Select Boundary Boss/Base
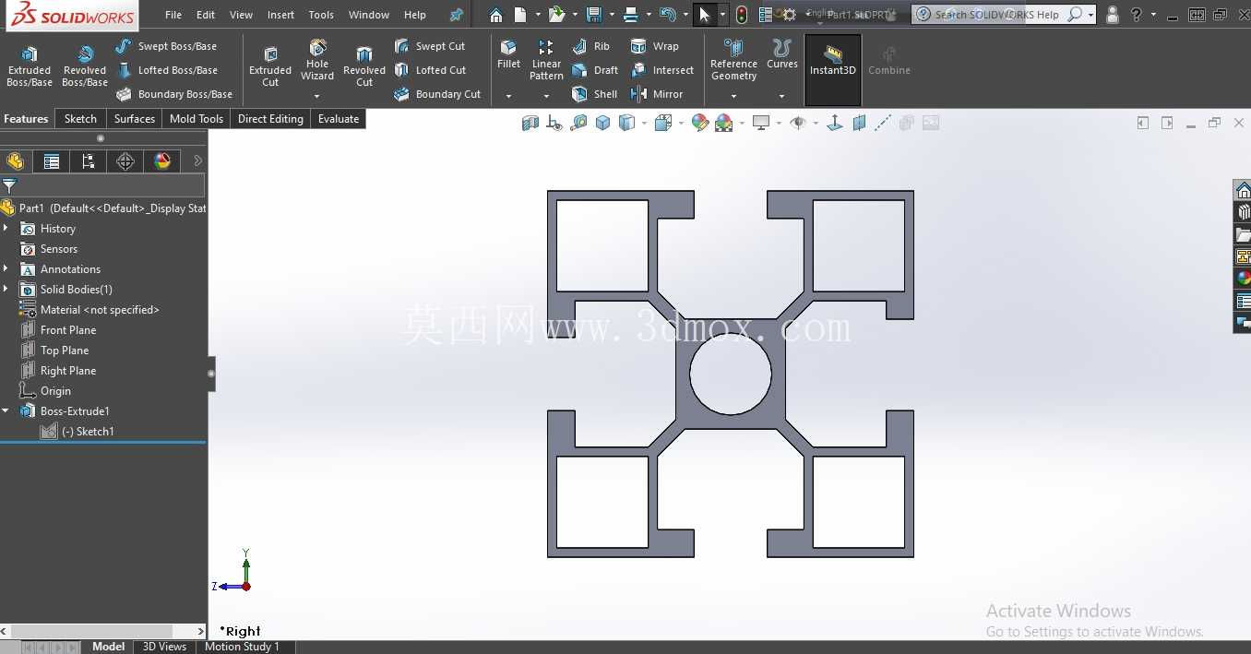This screenshot has width=1251, height=654. pos(174,94)
